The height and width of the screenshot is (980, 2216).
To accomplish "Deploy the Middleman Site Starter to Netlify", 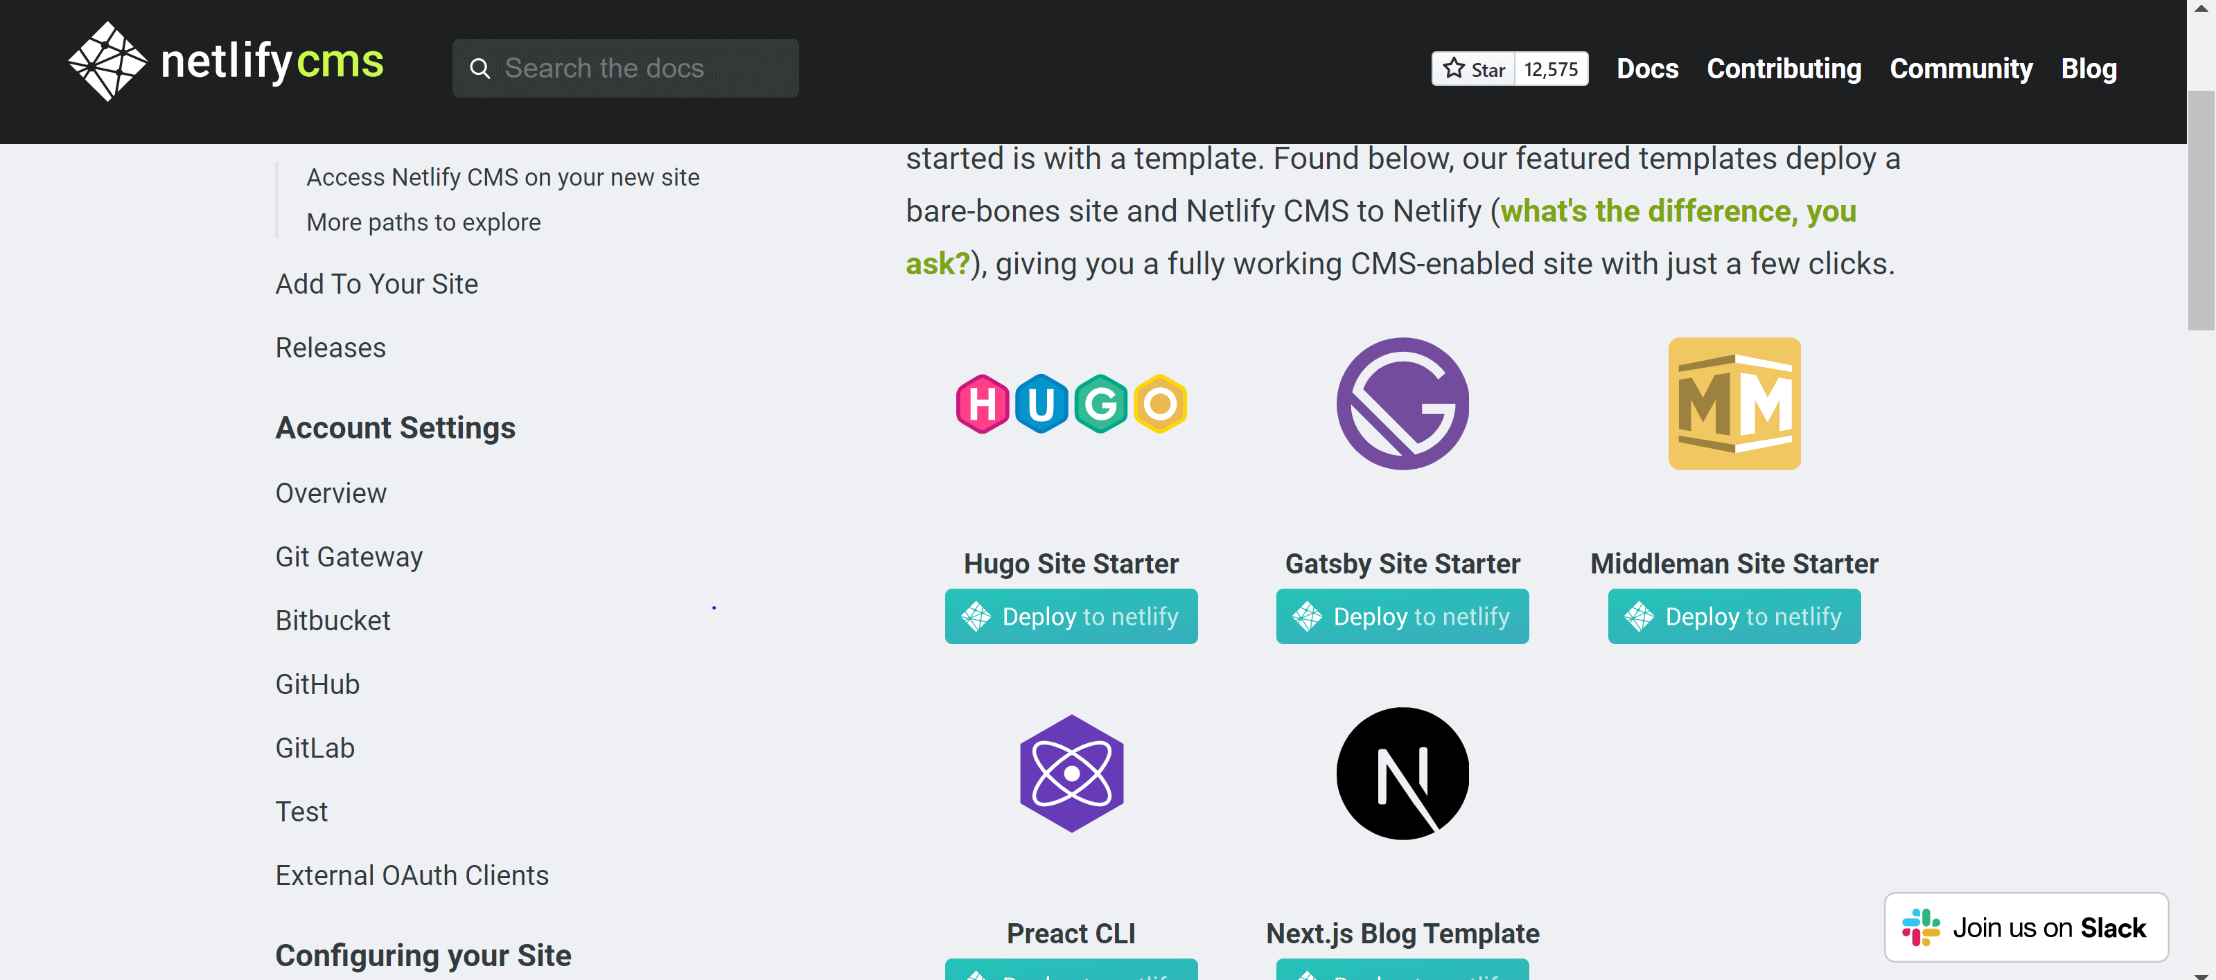I will 1734,616.
